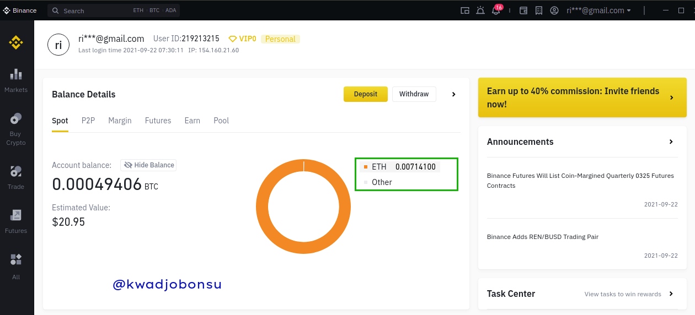Click the Other grey legend swatch

tap(366, 182)
